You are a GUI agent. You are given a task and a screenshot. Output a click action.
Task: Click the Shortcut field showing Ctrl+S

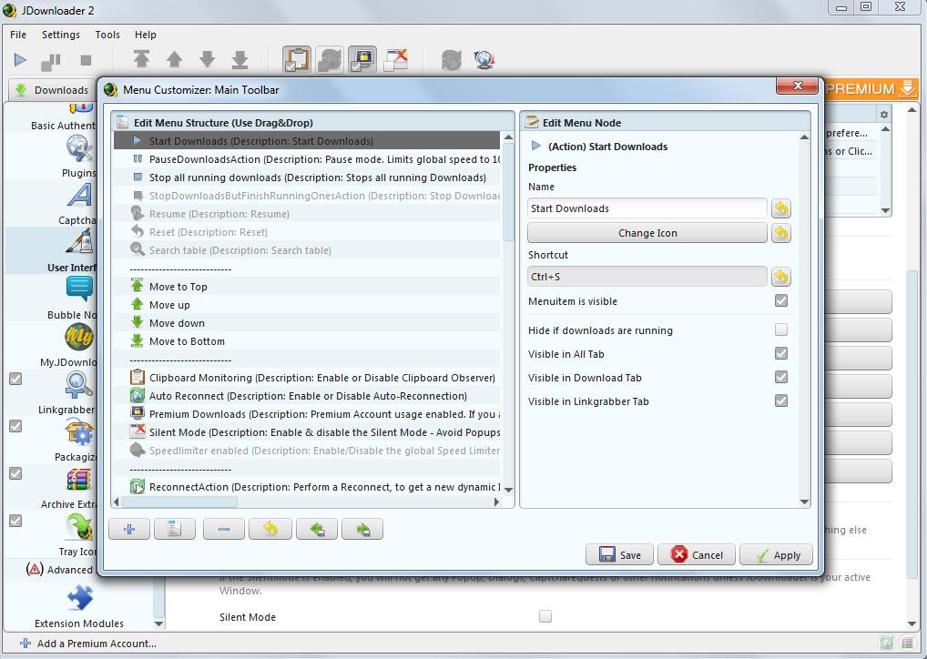(x=647, y=277)
